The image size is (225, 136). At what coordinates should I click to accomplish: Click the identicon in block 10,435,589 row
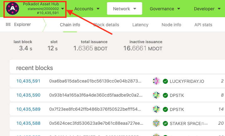tap(156, 109)
